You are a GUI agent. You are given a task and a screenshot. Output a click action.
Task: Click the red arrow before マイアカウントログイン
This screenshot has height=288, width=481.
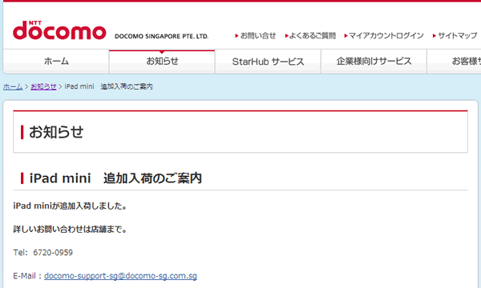[x=346, y=36]
